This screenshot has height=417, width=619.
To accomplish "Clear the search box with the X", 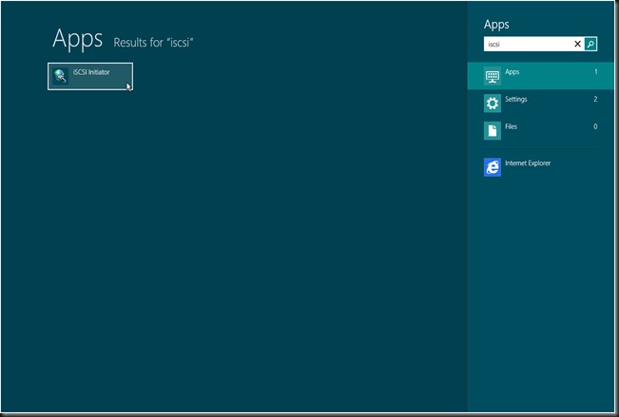I will click(x=577, y=44).
